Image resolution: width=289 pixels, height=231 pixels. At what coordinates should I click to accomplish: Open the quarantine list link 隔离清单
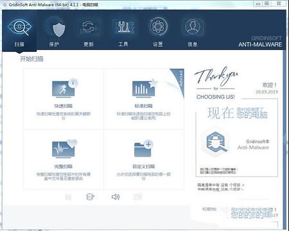click(x=221, y=185)
